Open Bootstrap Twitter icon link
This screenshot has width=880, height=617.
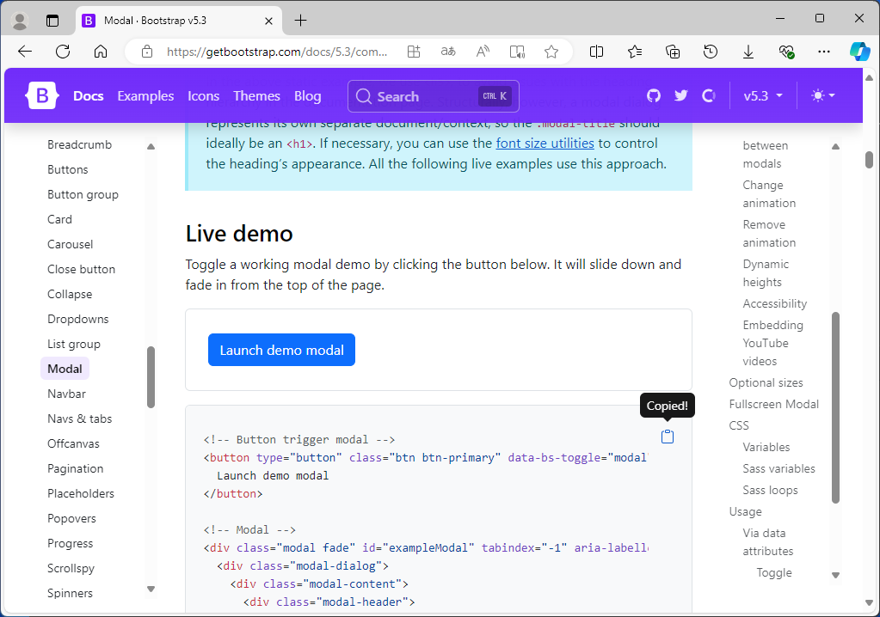tap(681, 96)
